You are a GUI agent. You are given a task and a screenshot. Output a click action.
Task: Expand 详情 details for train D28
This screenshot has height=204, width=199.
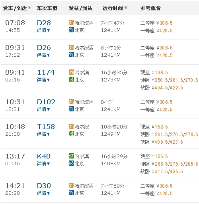click(43, 30)
